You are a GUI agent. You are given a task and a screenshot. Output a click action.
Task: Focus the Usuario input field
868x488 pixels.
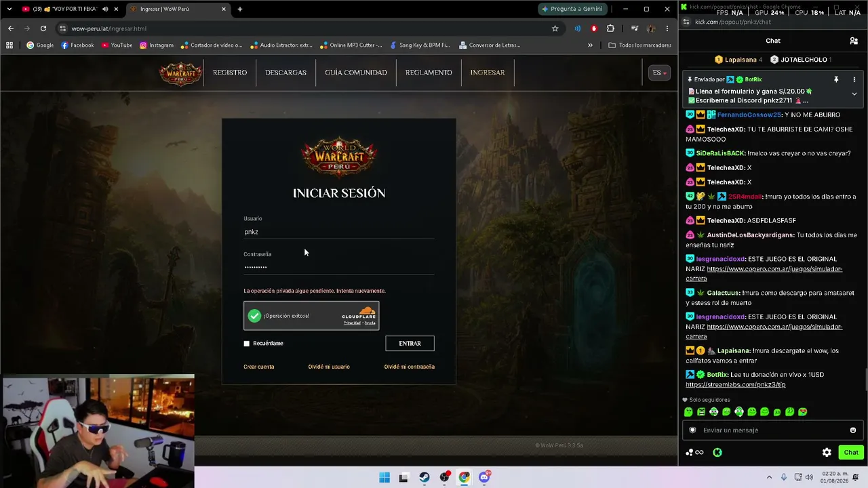click(339, 232)
